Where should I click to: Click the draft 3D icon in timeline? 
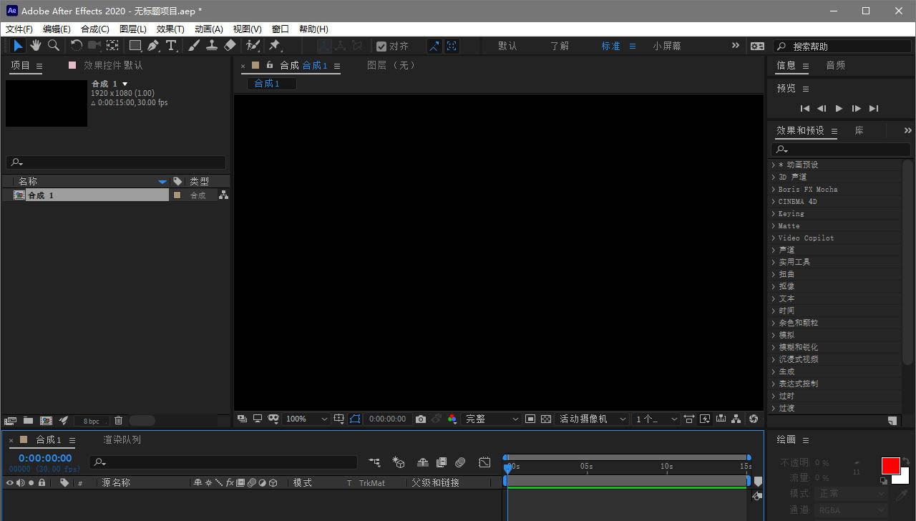[x=399, y=462]
